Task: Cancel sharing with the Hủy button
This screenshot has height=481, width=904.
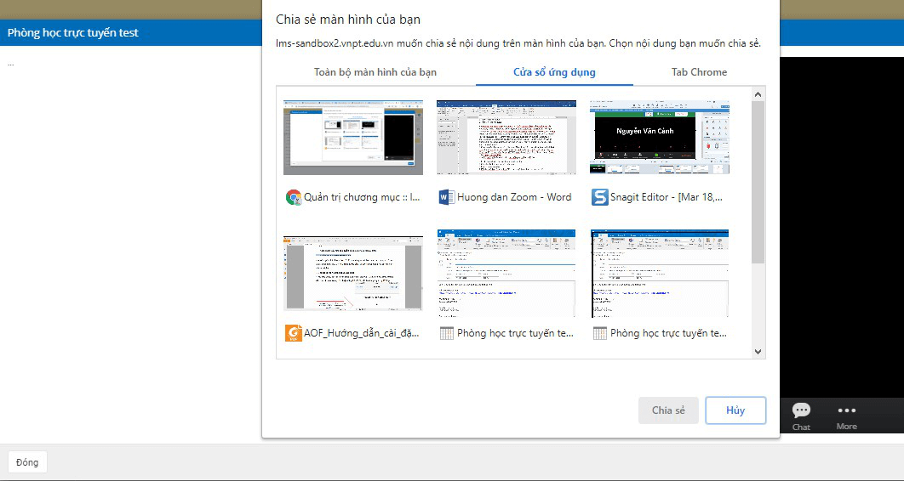Action: tap(735, 410)
